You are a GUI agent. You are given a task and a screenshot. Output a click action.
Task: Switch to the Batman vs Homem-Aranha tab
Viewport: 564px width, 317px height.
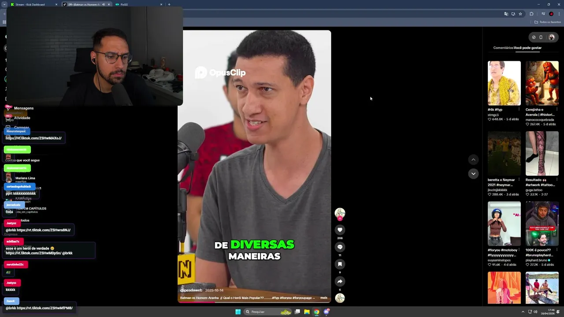(86, 4)
